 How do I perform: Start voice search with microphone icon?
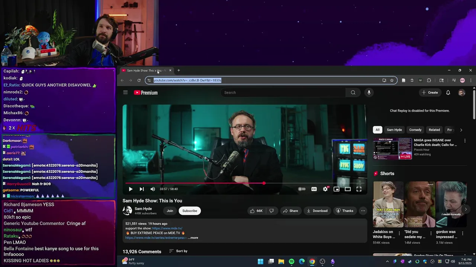click(x=369, y=93)
